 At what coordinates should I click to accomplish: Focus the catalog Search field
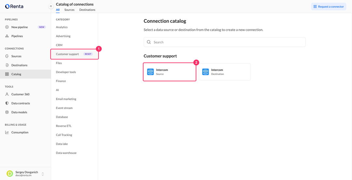[225, 42]
